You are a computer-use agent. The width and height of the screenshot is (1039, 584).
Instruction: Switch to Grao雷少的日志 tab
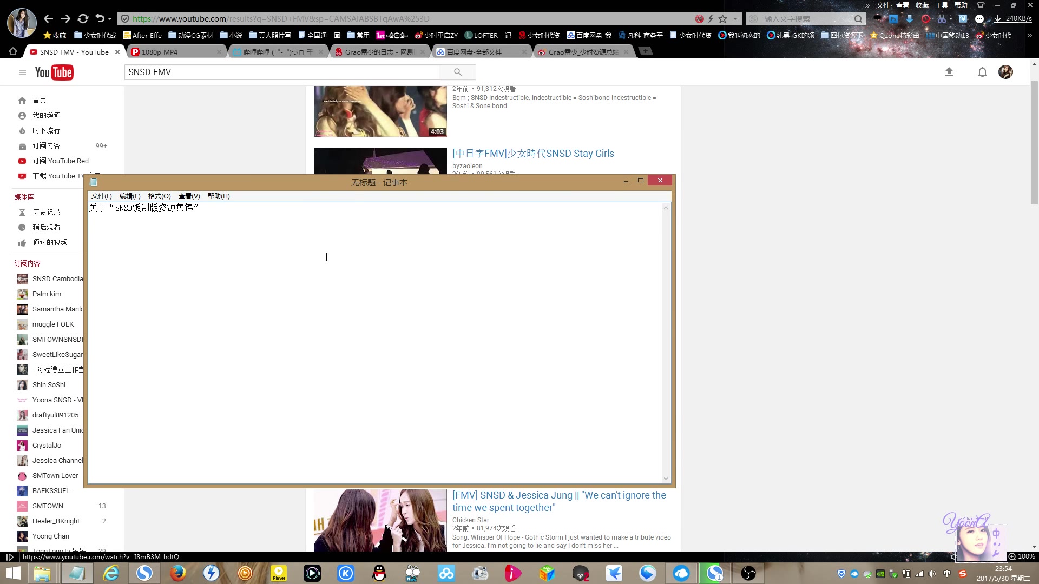pos(380,52)
